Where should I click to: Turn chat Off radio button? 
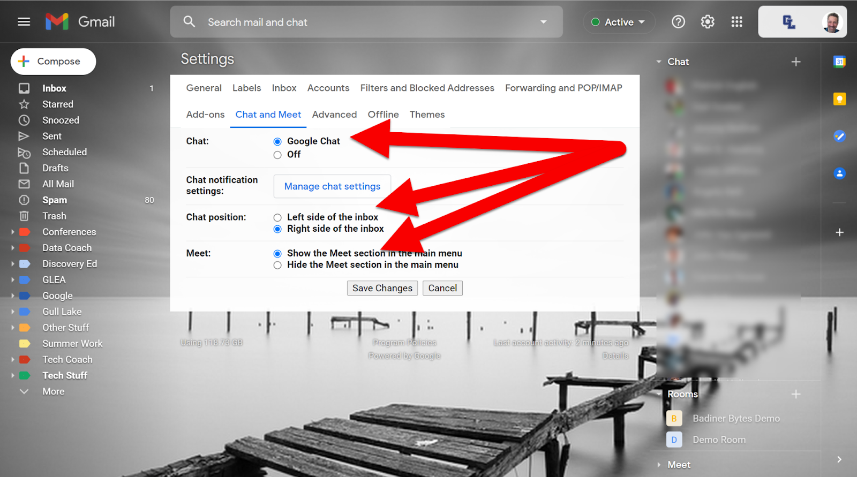(x=277, y=155)
